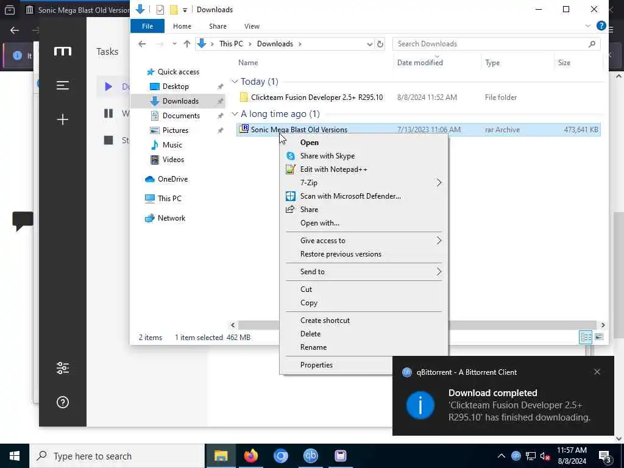Click the Sonic Mega Blast rar archive icon
This screenshot has height=468, width=624.
coord(244,129)
